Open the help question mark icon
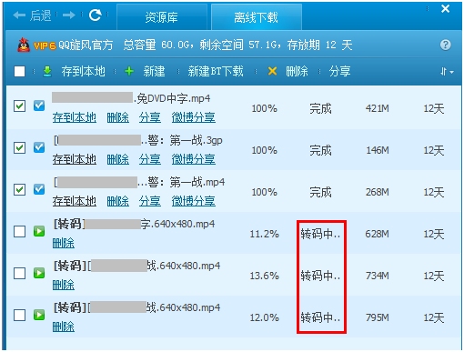Screen dimensions: 464x352 [x=445, y=45]
